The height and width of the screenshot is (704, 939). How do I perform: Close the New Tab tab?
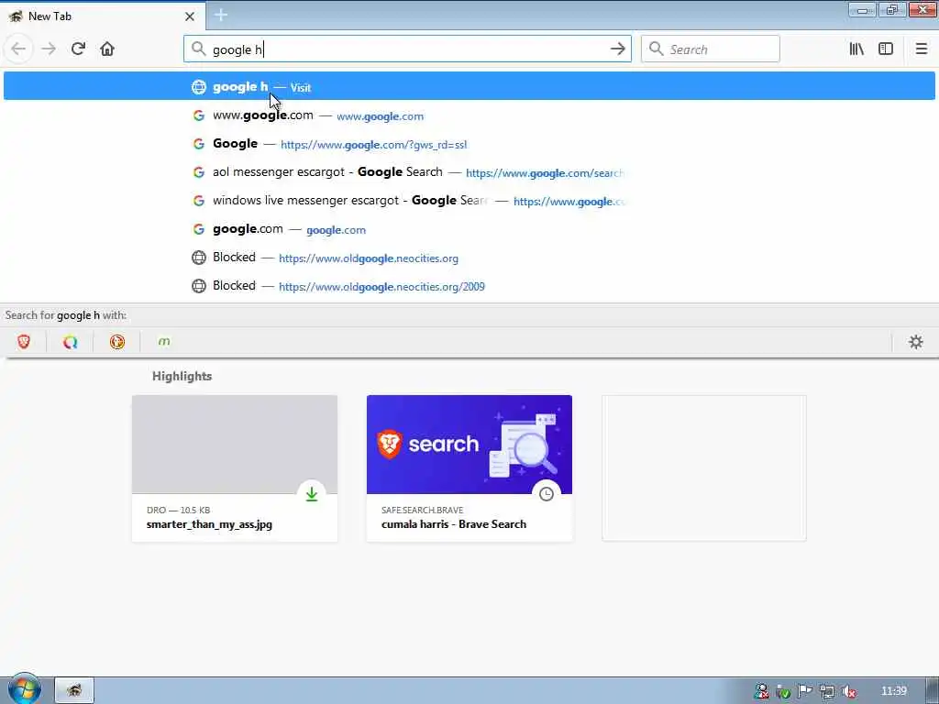pyautogui.click(x=189, y=16)
